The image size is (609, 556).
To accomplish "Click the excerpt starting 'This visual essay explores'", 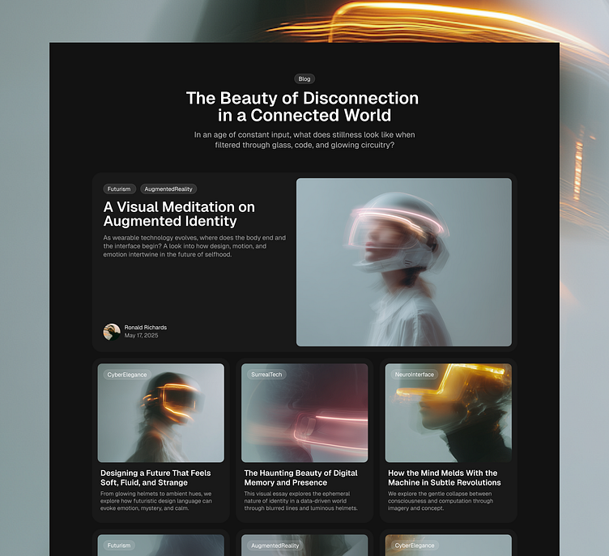I will pyautogui.click(x=300, y=501).
